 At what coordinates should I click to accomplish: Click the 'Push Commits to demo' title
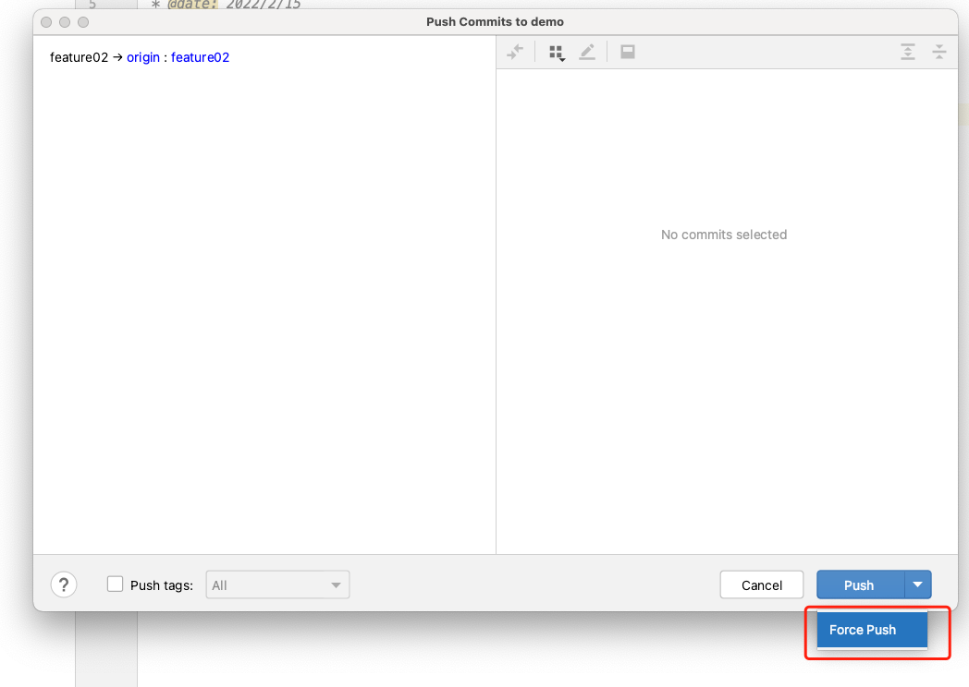[x=495, y=21]
